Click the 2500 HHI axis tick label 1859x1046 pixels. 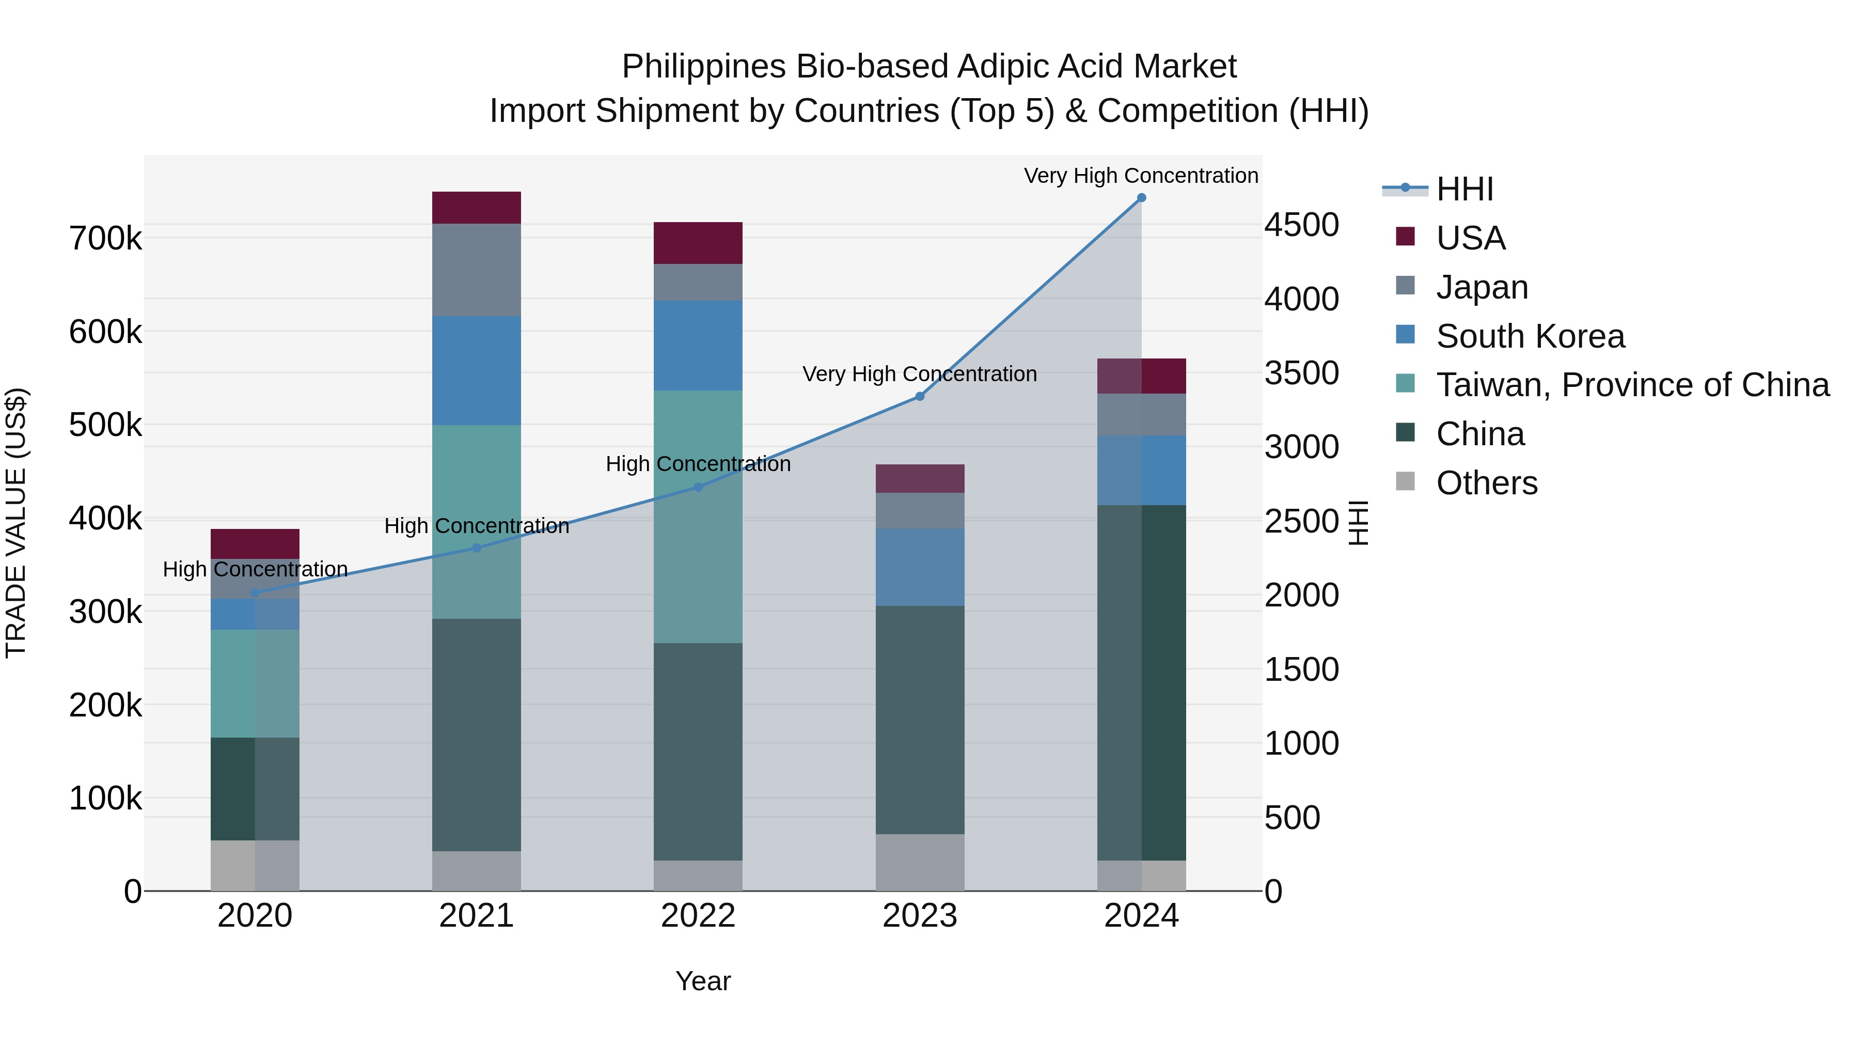pyautogui.click(x=1302, y=521)
